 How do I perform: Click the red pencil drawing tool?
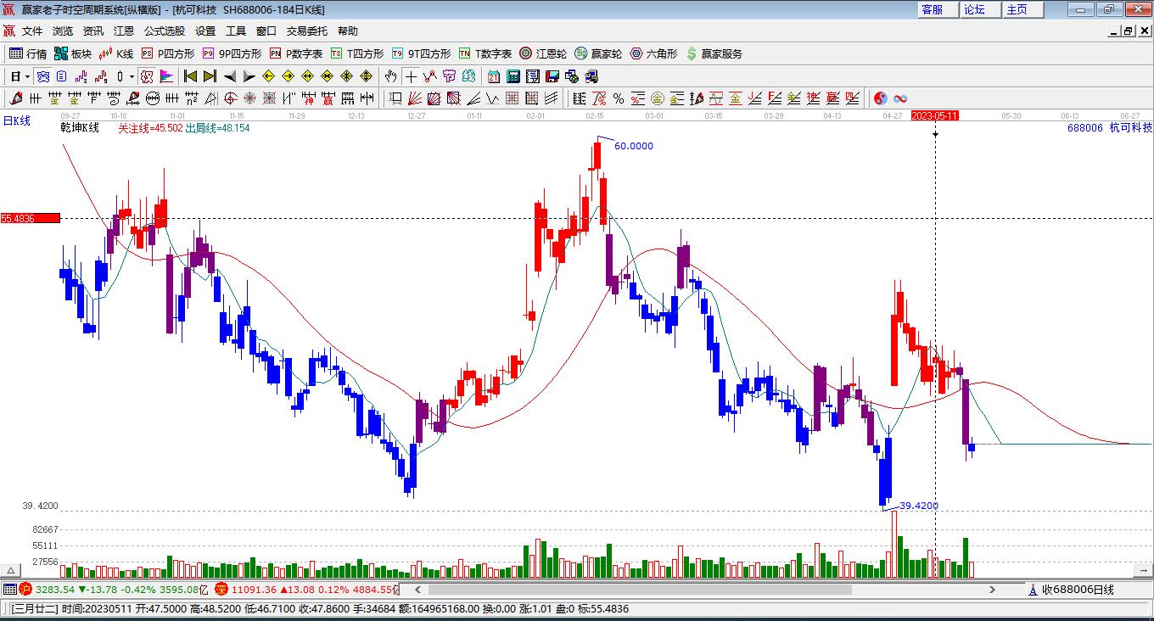tap(16, 98)
